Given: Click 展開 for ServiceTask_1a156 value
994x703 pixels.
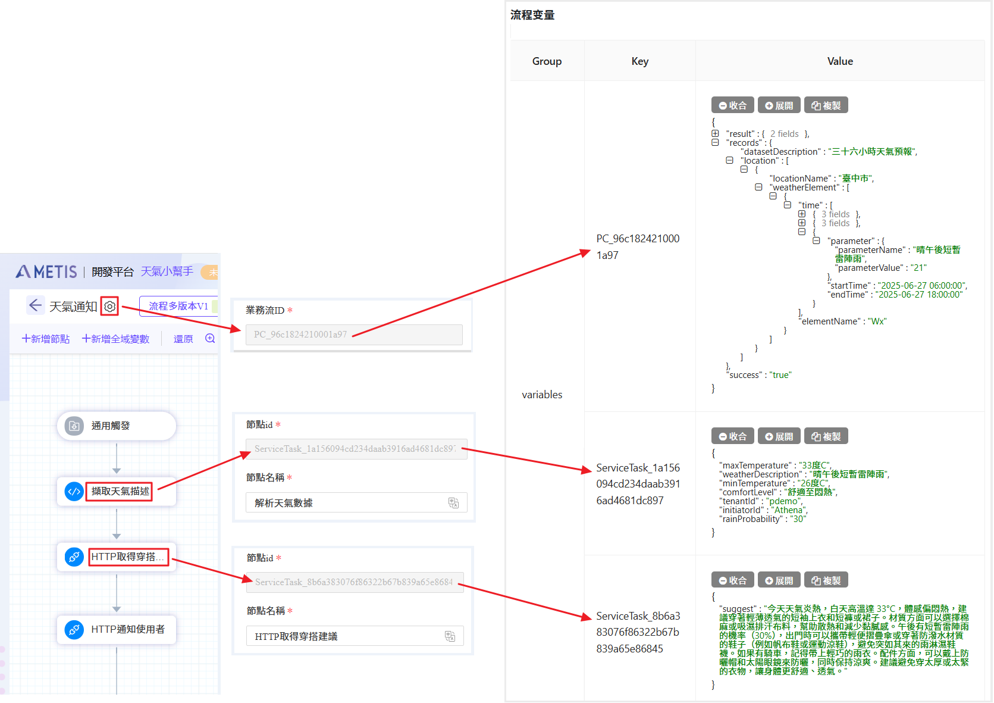Looking at the screenshot, I should click(x=779, y=436).
